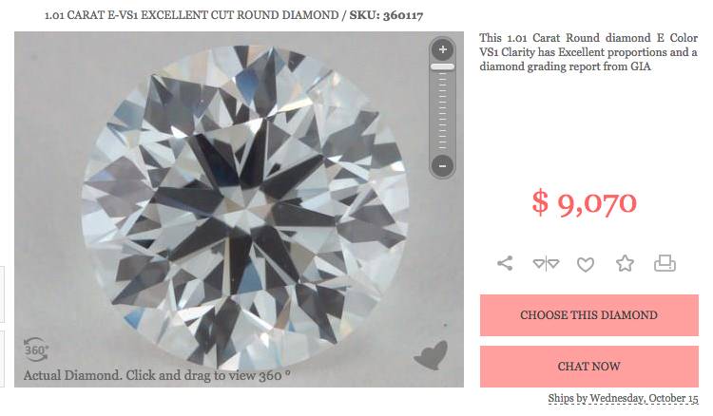Image resolution: width=713 pixels, height=416 pixels.
Task: Zoom out with the minus button
Action: click(442, 166)
